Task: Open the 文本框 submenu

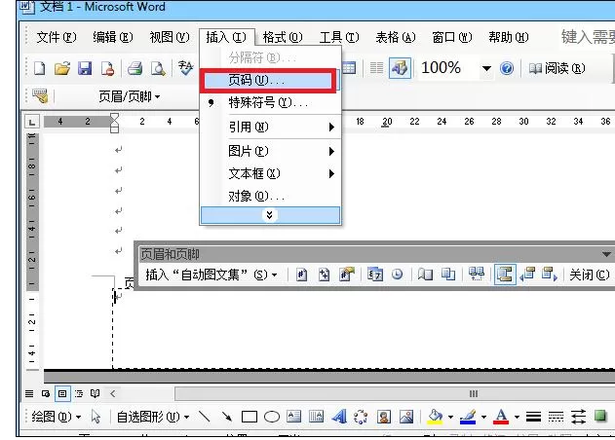Action: click(x=270, y=173)
